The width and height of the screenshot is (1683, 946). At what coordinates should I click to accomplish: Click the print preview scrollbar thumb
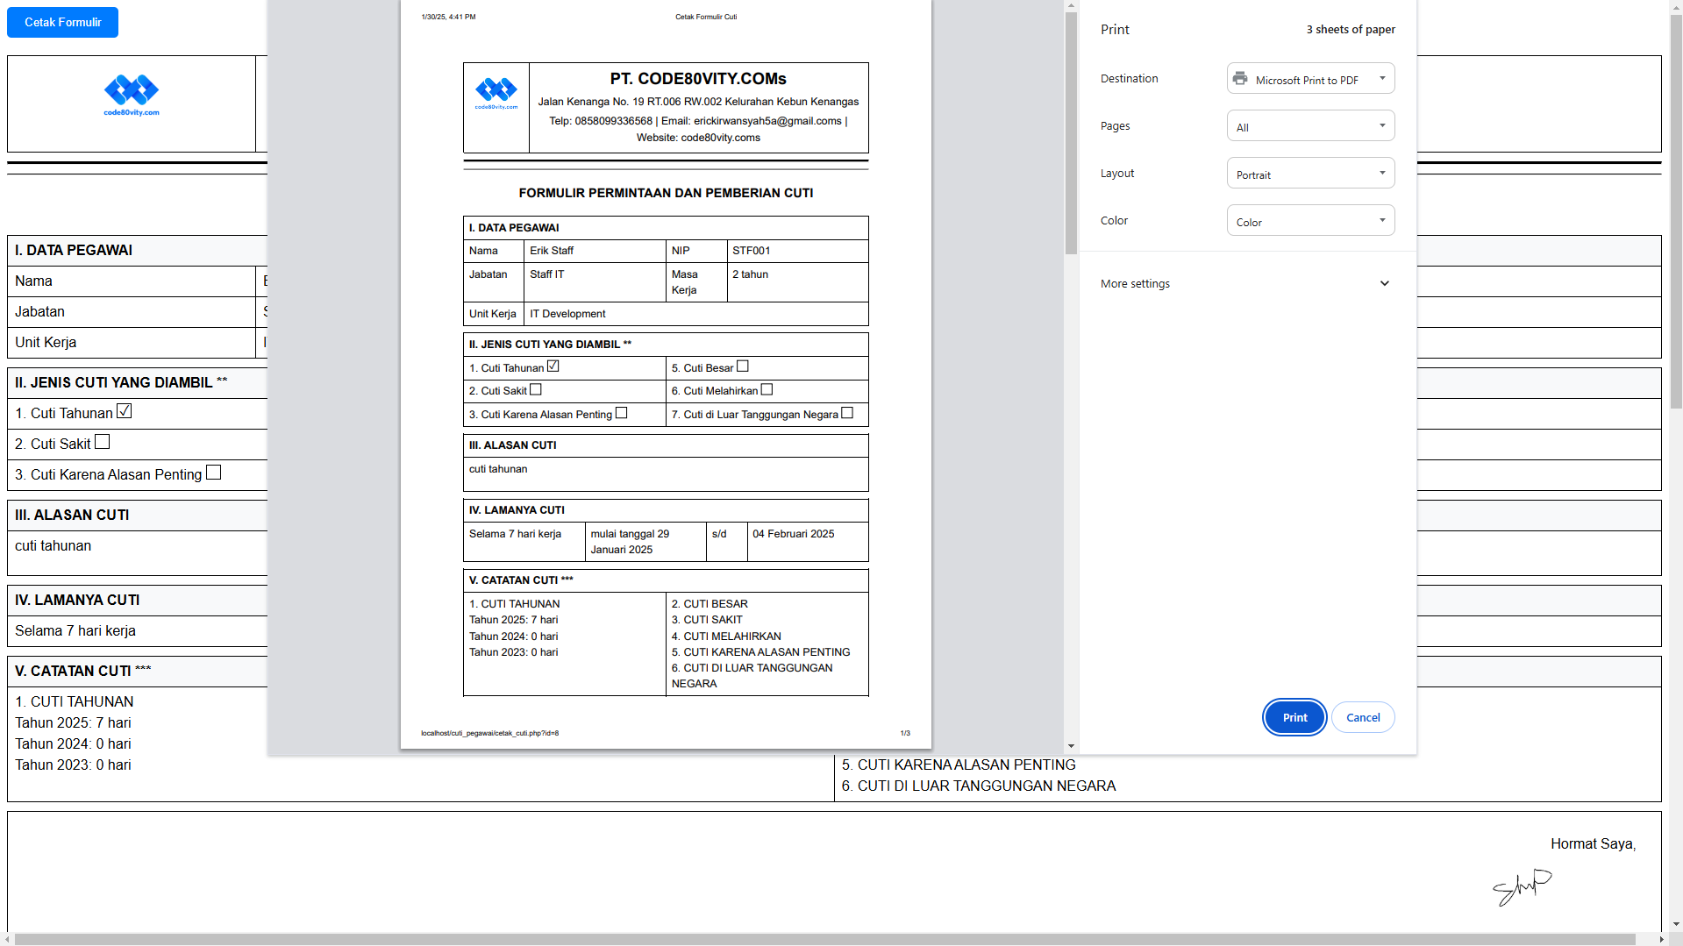coord(1071,133)
